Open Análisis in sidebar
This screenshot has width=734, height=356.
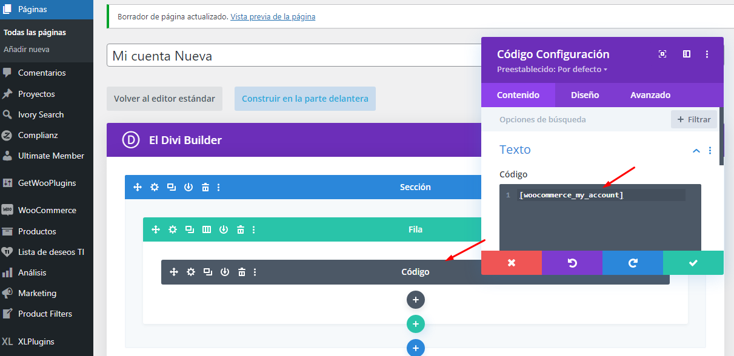click(47, 272)
